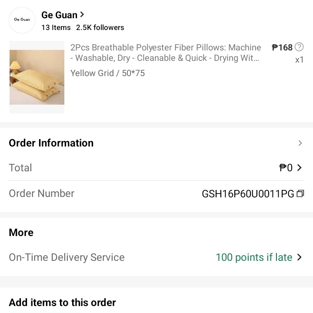Tap the Yellow Grid / 50*75 variation

point(107,73)
